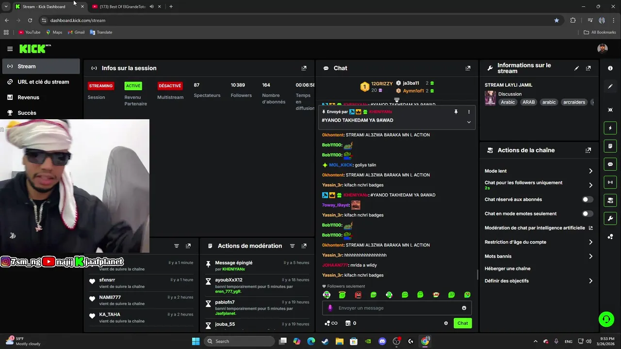Viewport: 621px width, 349px height.
Task: Expand the chat leaderboard handle
Action: (396, 100)
